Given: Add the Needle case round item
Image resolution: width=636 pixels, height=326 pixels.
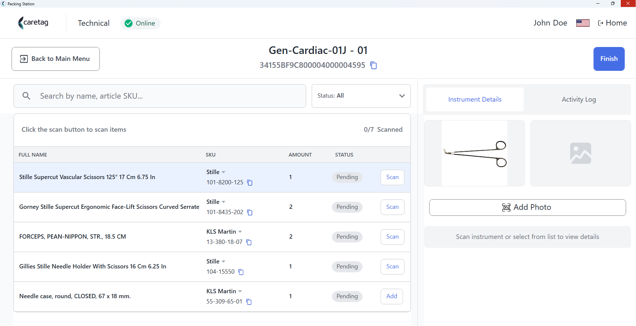Looking at the screenshot, I should pos(392,297).
